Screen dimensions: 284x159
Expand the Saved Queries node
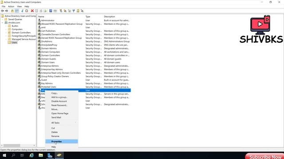point(3,19)
